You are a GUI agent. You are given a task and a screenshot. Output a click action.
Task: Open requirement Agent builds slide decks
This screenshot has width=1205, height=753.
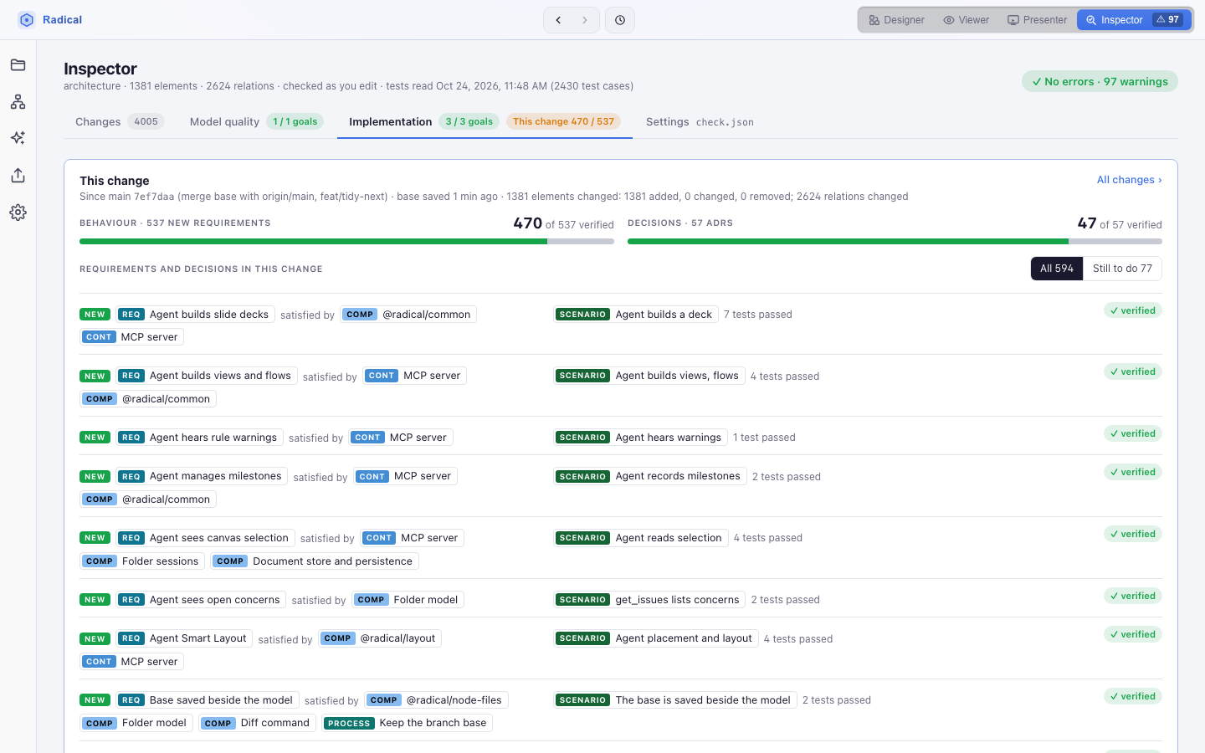[196, 315]
